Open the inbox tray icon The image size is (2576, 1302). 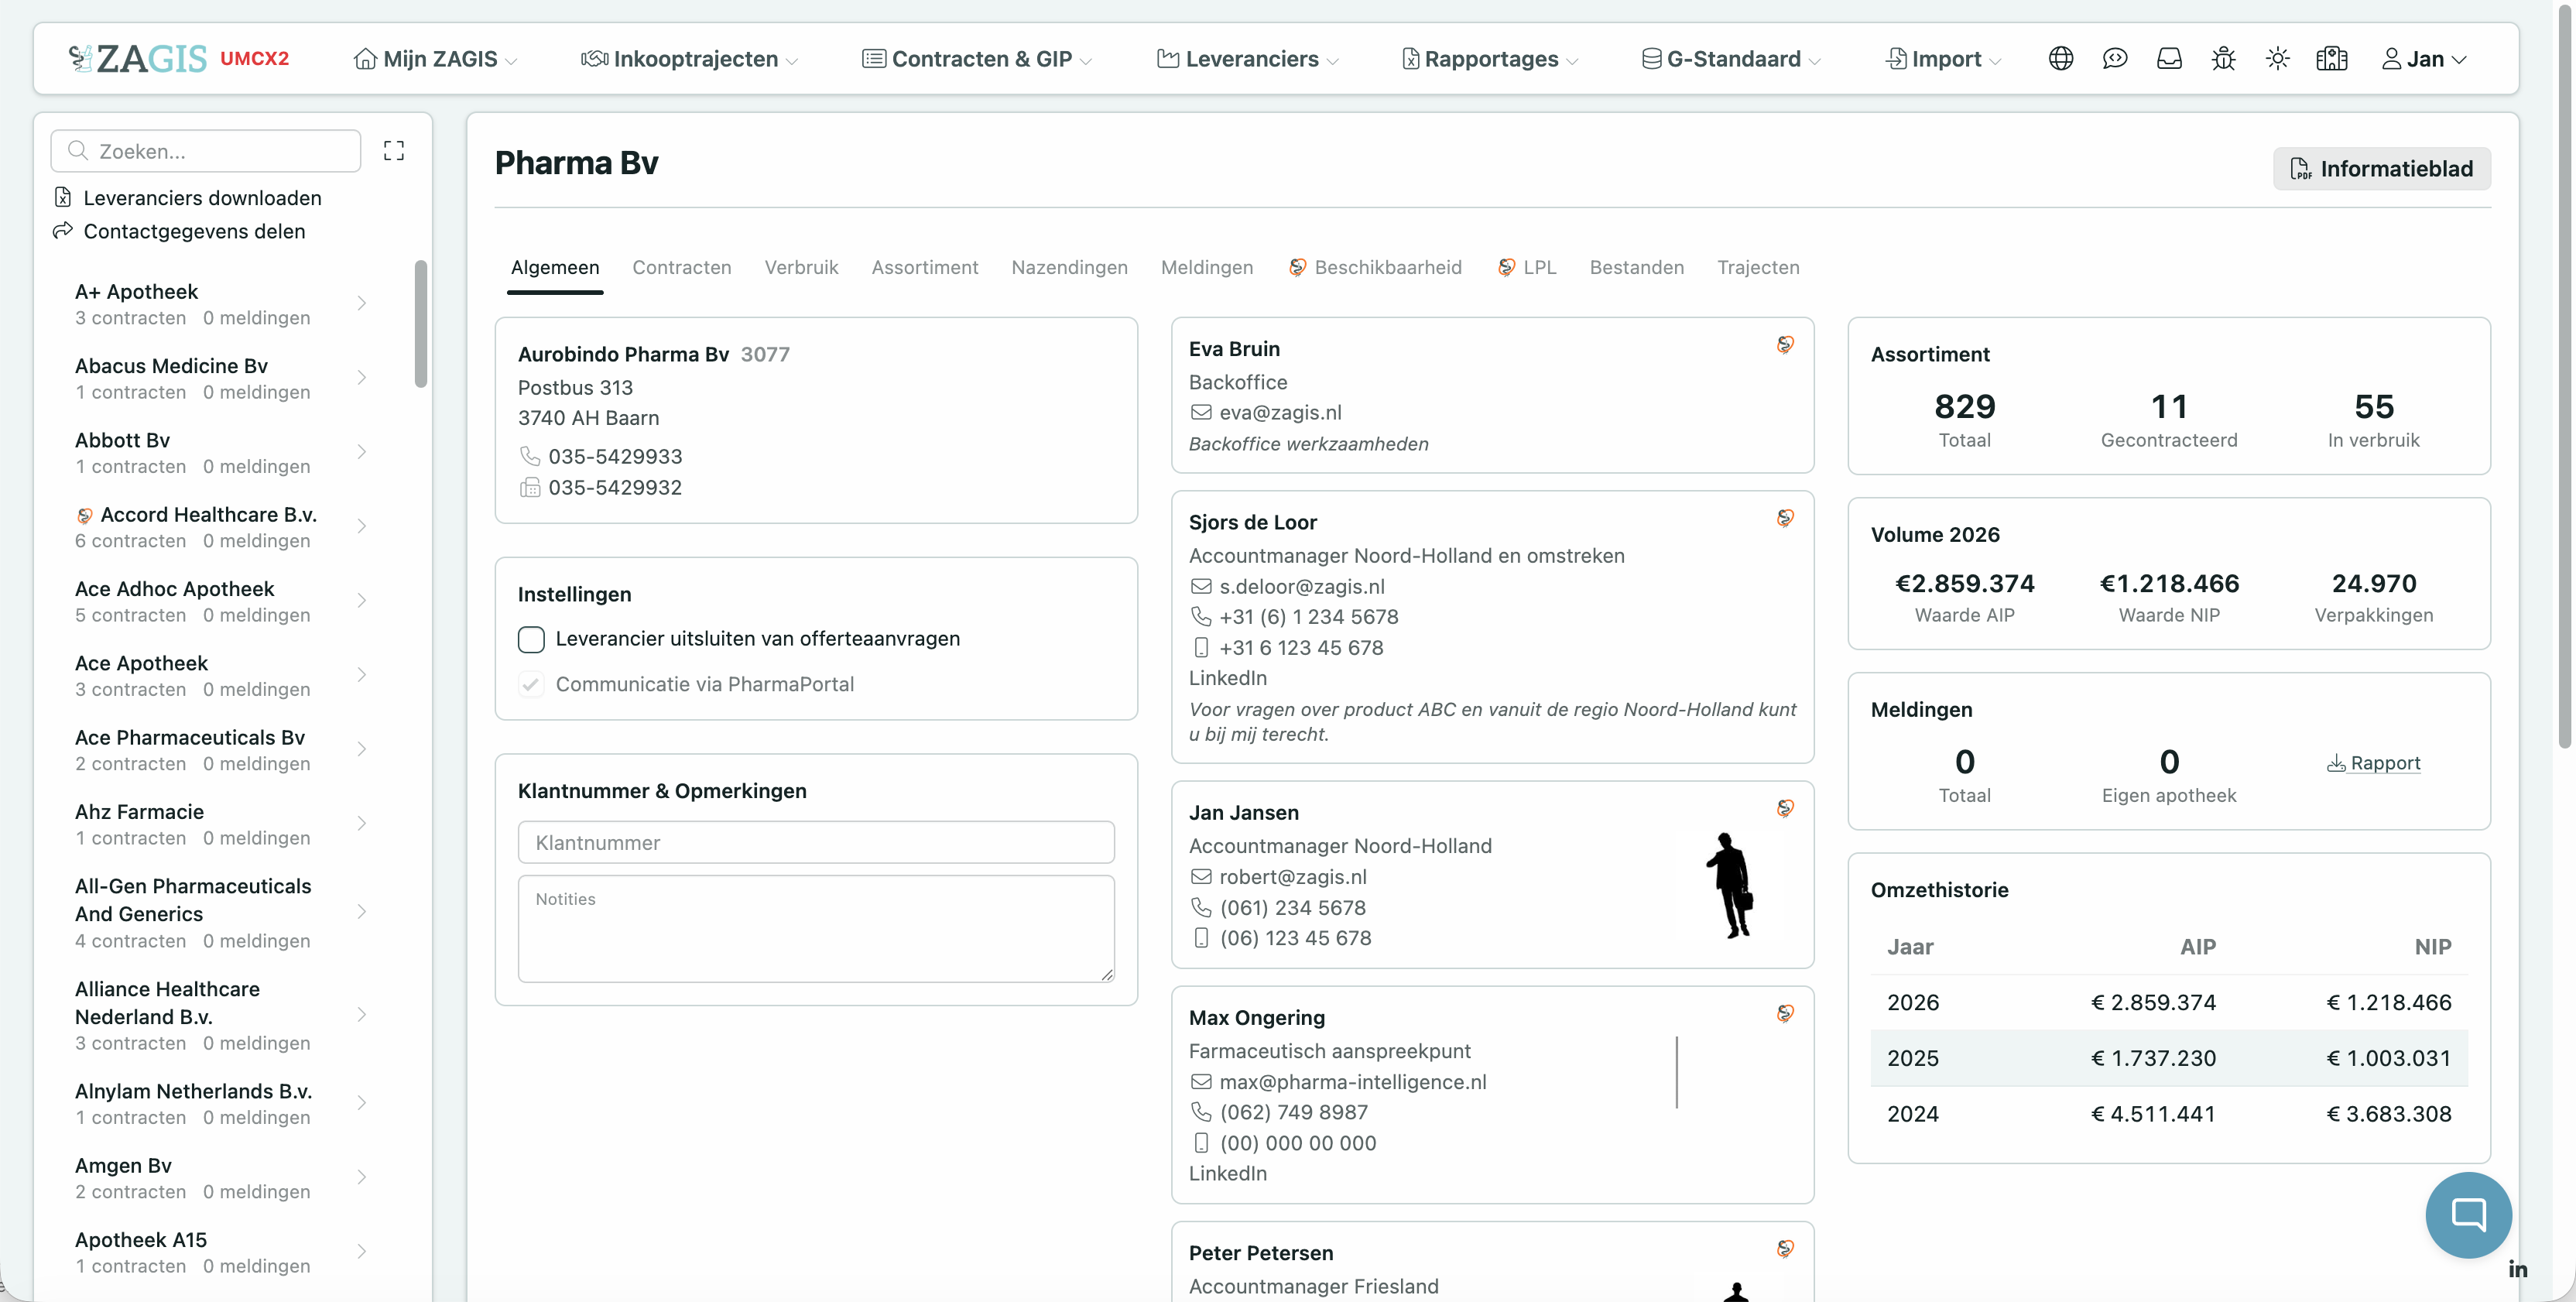pyautogui.click(x=2169, y=59)
